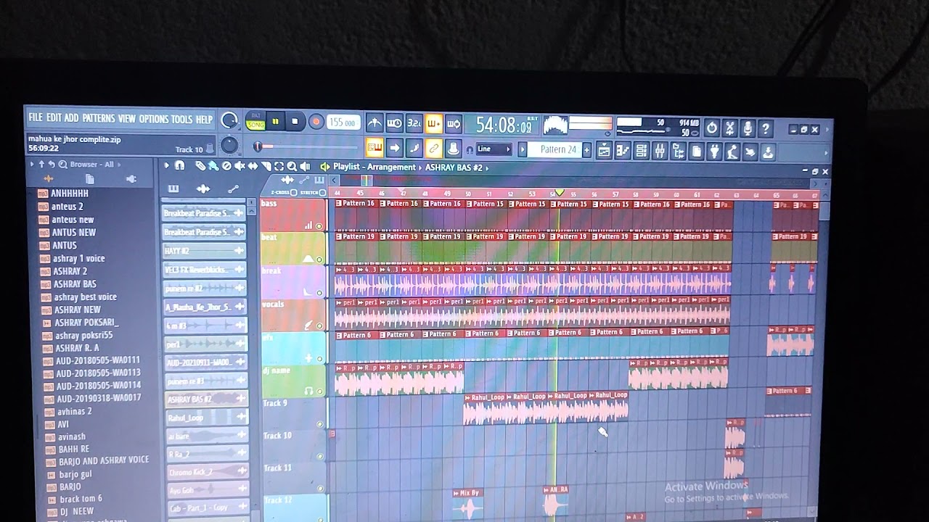The image size is (929, 522).
Task: Click the one-click audio recording microphone
Action: point(748,128)
